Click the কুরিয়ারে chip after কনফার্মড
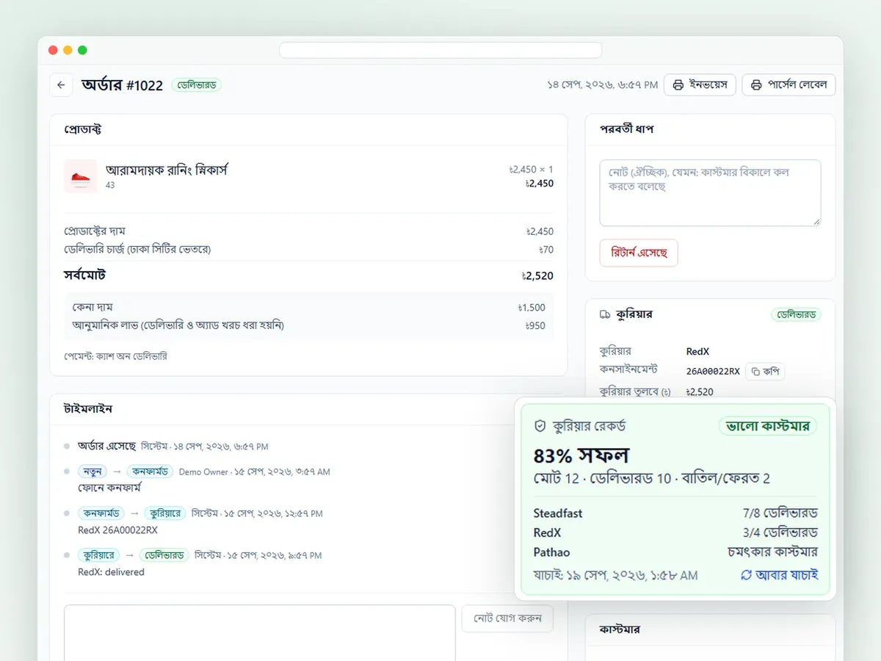Image resolution: width=881 pixels, height=661 pixels. coord(164,513)
